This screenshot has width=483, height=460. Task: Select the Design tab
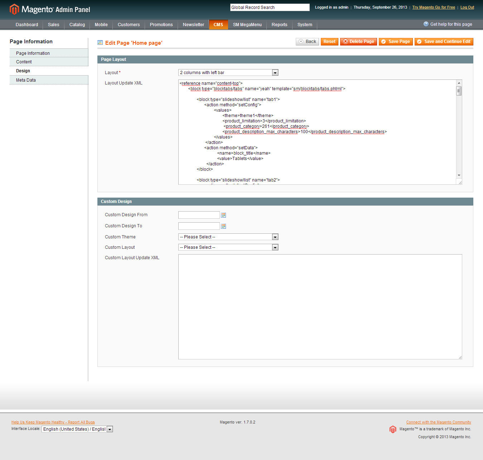click(49, 71)
